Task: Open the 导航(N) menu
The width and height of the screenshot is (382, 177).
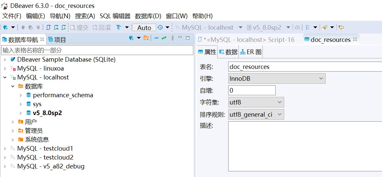Action: point(60,16)
